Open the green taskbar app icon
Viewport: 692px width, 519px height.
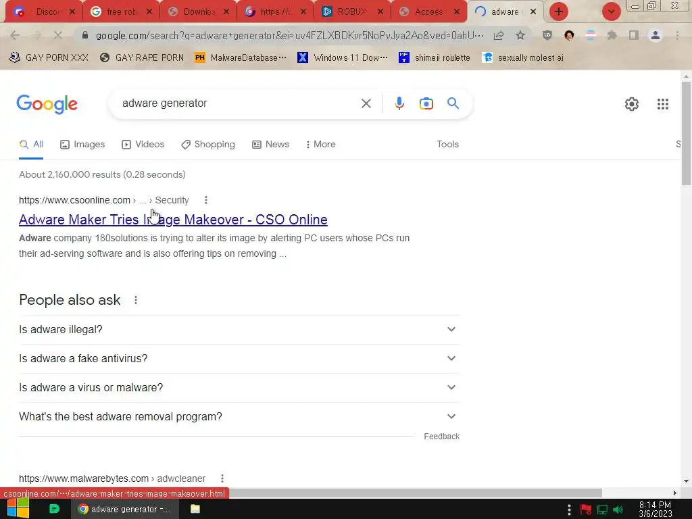point(54,509)
